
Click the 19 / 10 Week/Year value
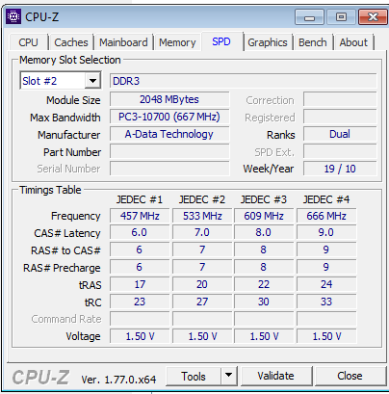click(340, 169)
